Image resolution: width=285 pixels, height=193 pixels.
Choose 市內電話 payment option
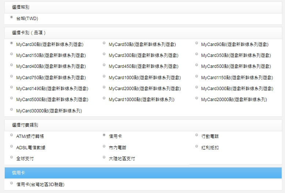tap(104, 146)
